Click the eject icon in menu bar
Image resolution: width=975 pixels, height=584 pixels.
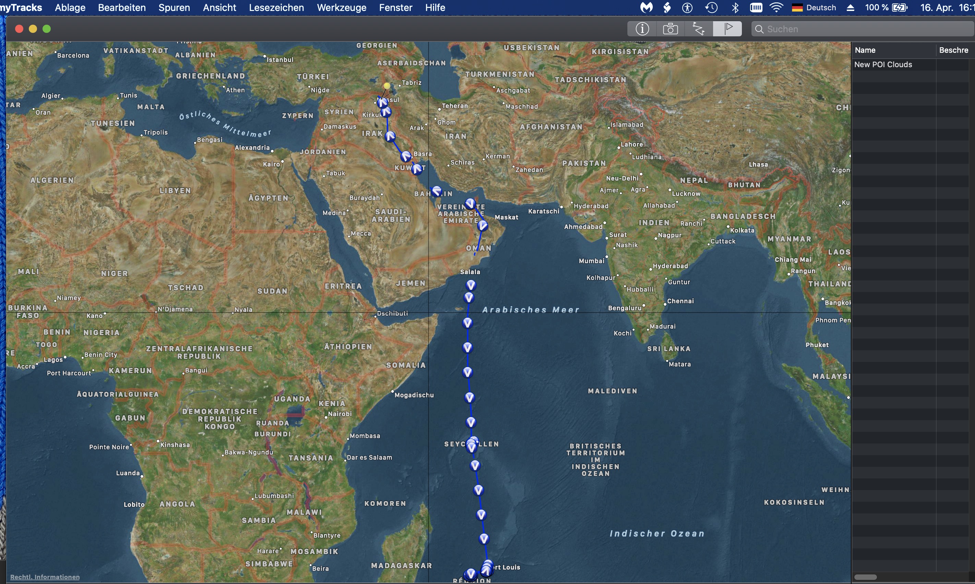[x=850, y=8]
